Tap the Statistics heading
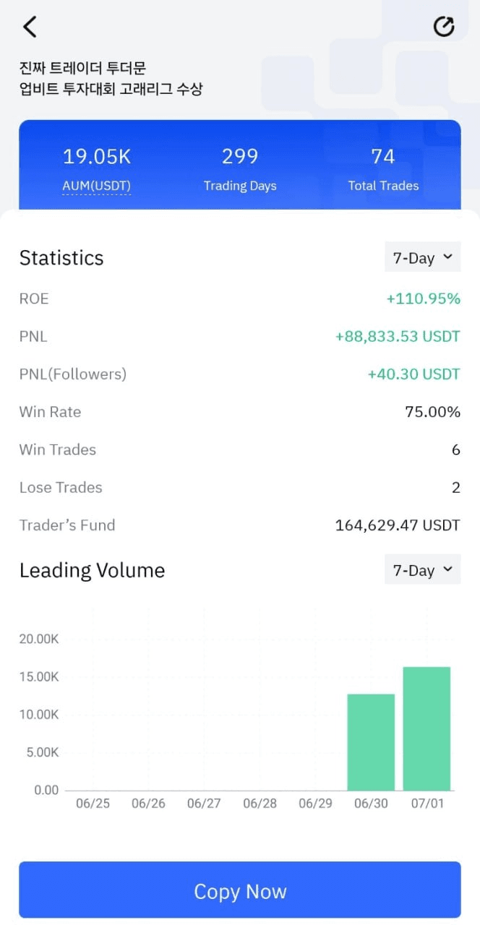 [61, 258]
